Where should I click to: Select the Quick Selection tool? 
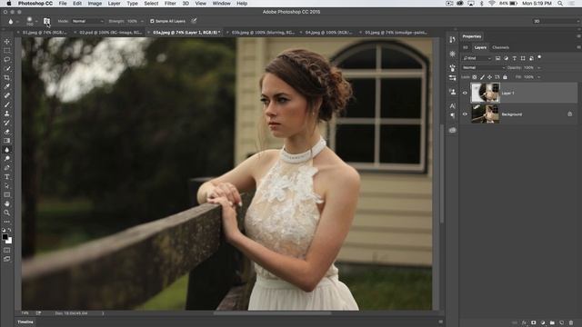pos(6,69)
